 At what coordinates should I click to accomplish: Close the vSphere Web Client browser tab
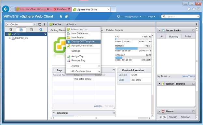point(108,9)
